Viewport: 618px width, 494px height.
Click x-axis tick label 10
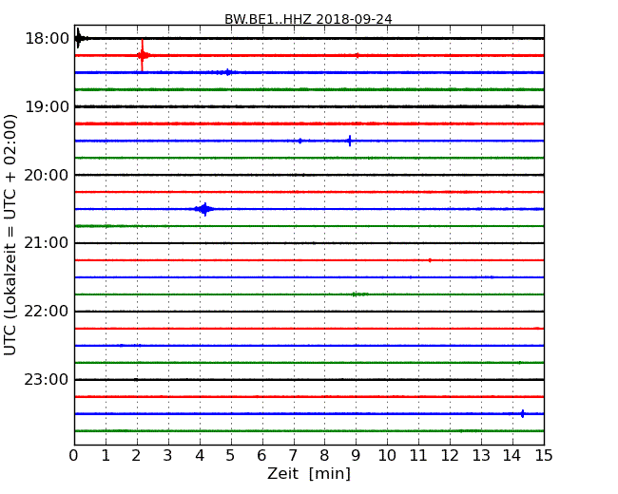click(387, 456)
